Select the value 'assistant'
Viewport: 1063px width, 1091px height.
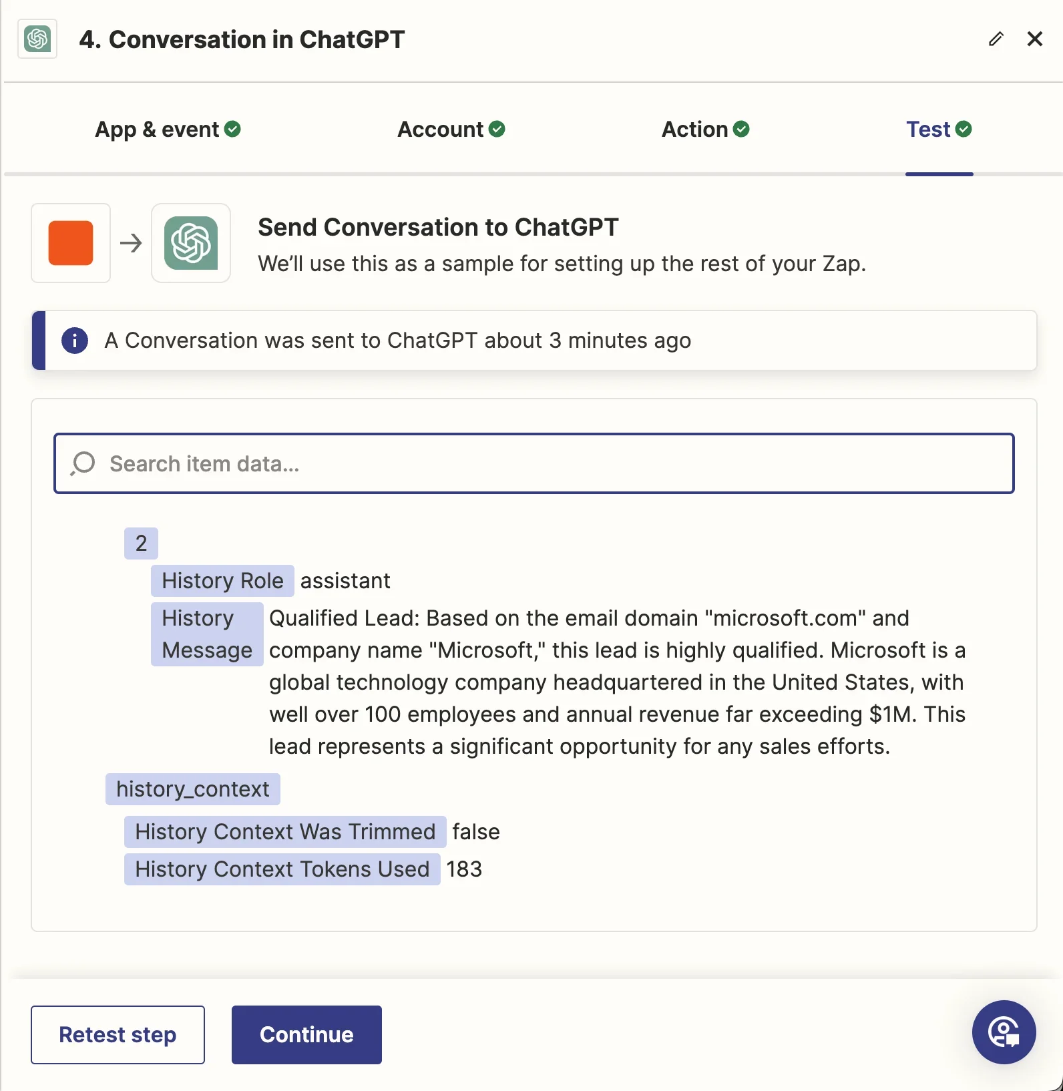point(345,581)
